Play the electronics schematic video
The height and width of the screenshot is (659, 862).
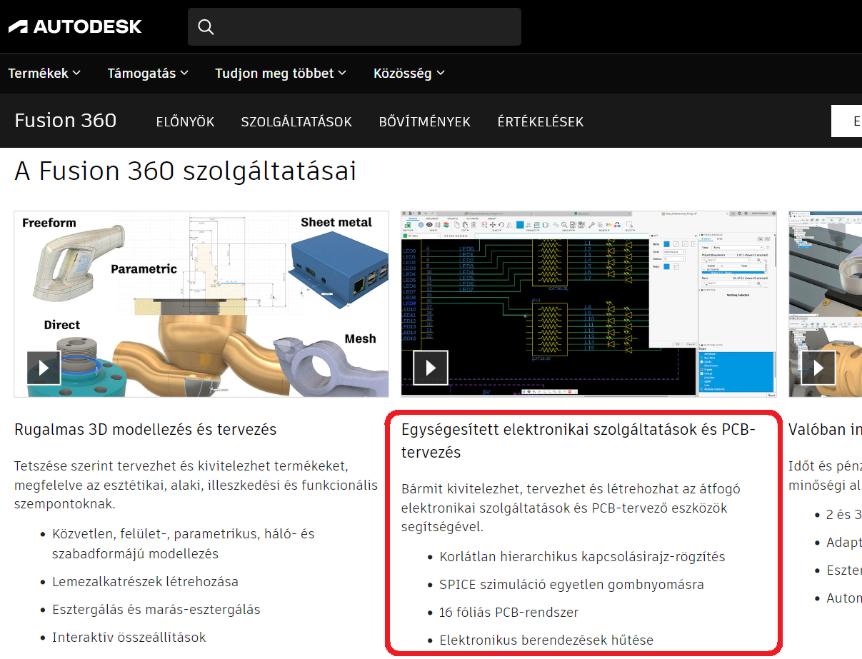[431, 368]
